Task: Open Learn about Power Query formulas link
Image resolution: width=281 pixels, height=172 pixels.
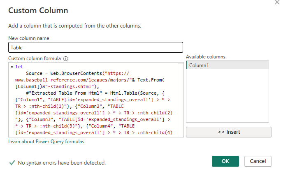Action: pyautogui.click(x=46, y=142)
